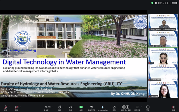Screen dimensions: 179x112
Task: Open host tools (主持人工具) shield icon
Action: (91, 107)
